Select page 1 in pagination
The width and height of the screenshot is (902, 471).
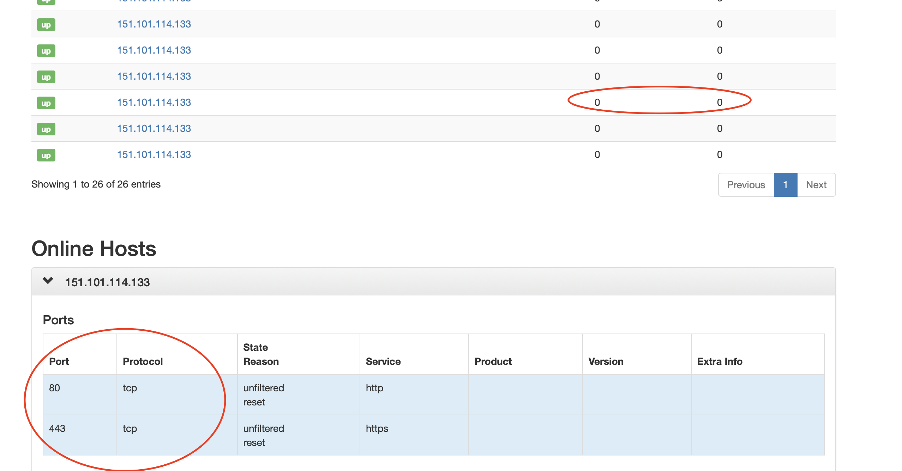click(786, 185)
